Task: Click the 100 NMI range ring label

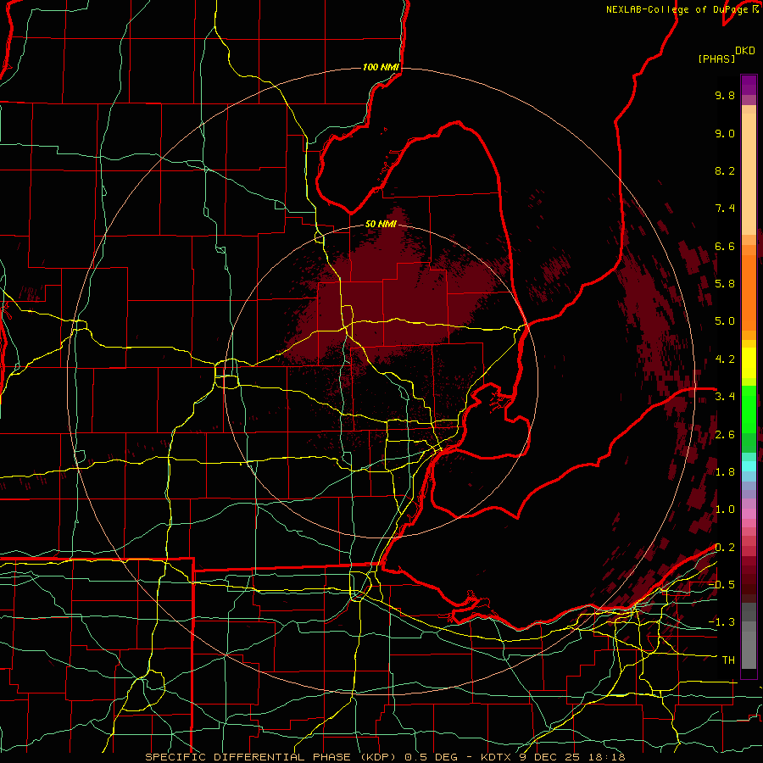Action: [x=381, y=67]
